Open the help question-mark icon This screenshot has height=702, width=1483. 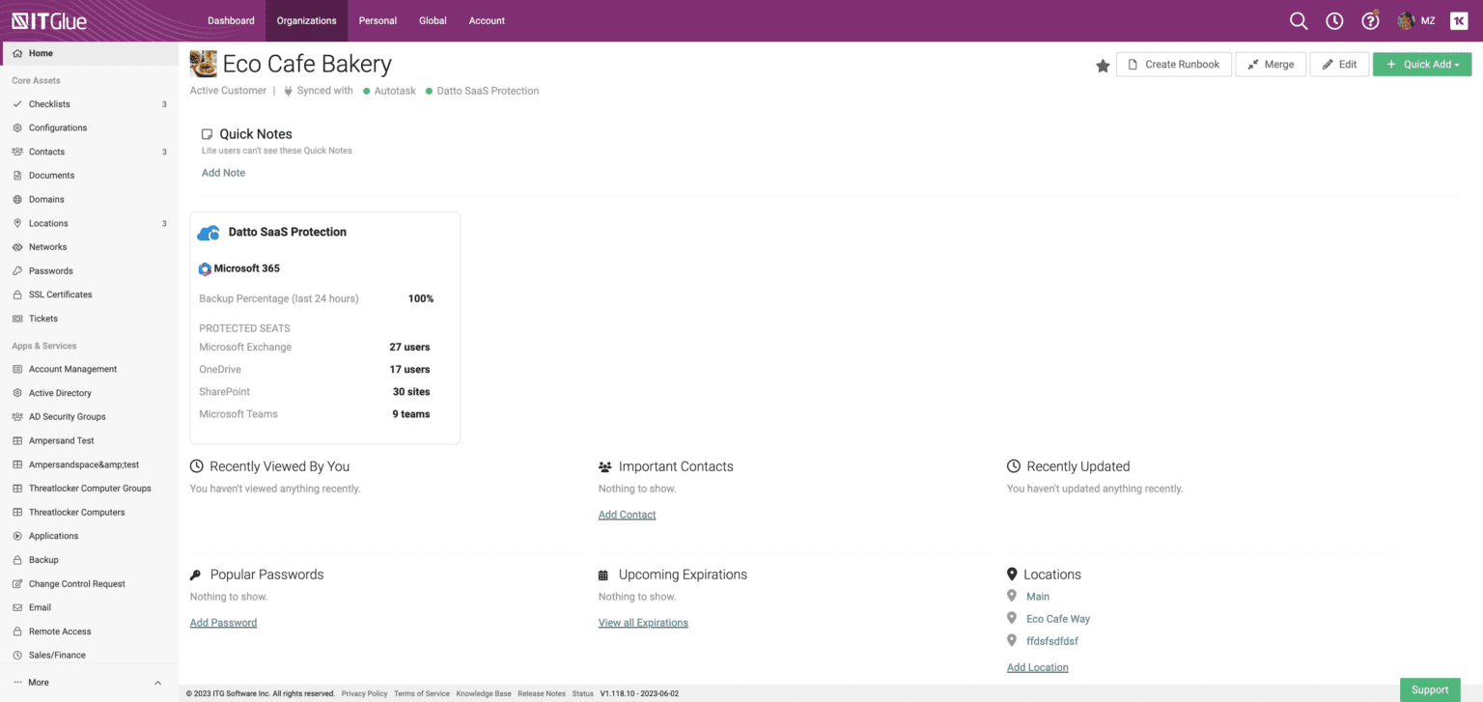1370,20
